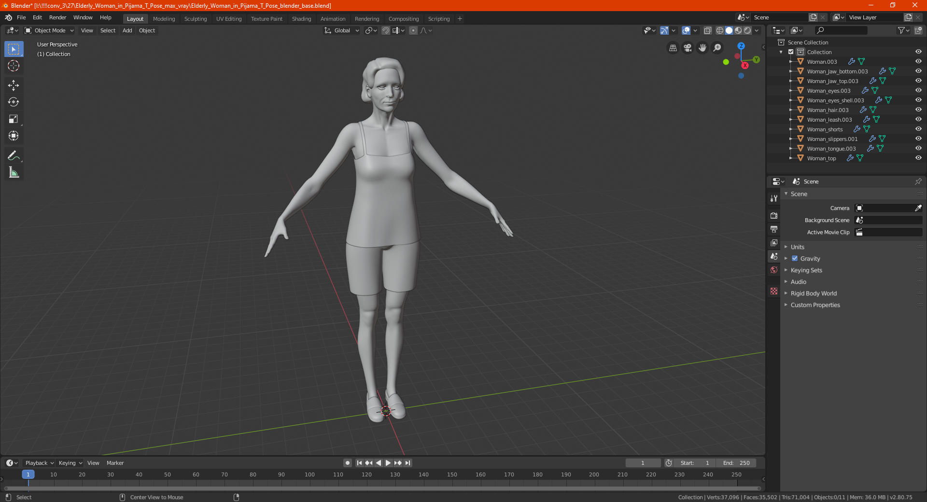Switch to material preview shading
Image resolution: width=927 pixels, height=502 pixels.
pyautogui.click(x=738, y=30)
